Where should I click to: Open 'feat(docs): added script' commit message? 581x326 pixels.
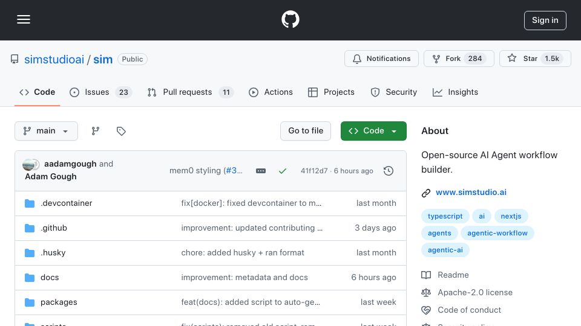[251, 302]
